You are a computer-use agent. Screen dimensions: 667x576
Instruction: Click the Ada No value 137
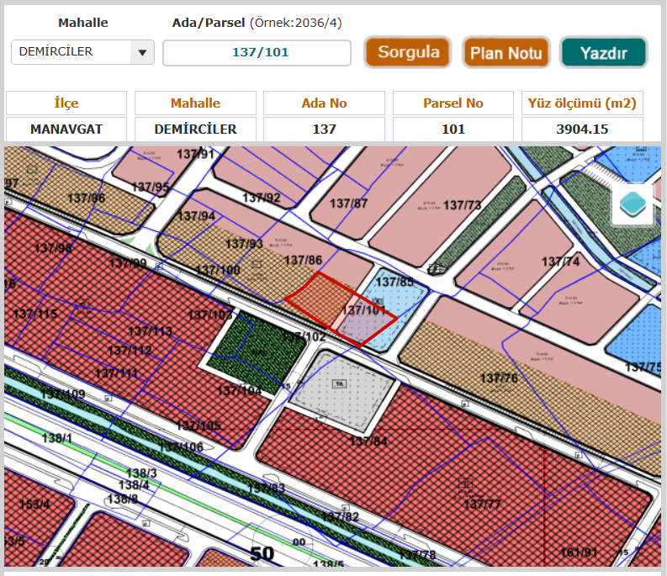pyautogui.click(x=324, y=129)
